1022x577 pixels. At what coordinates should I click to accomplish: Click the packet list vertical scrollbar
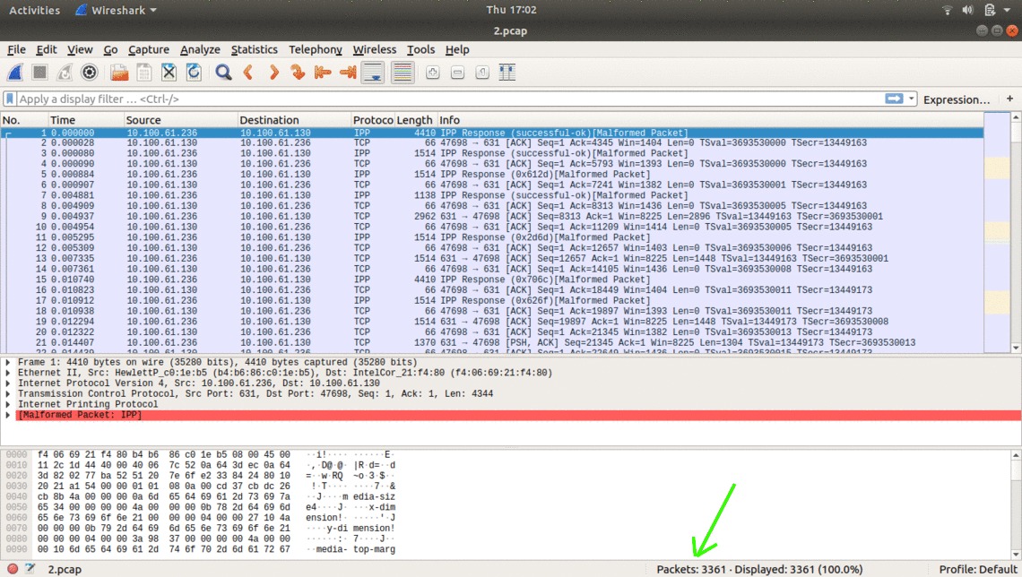[x=1016, y=232]
